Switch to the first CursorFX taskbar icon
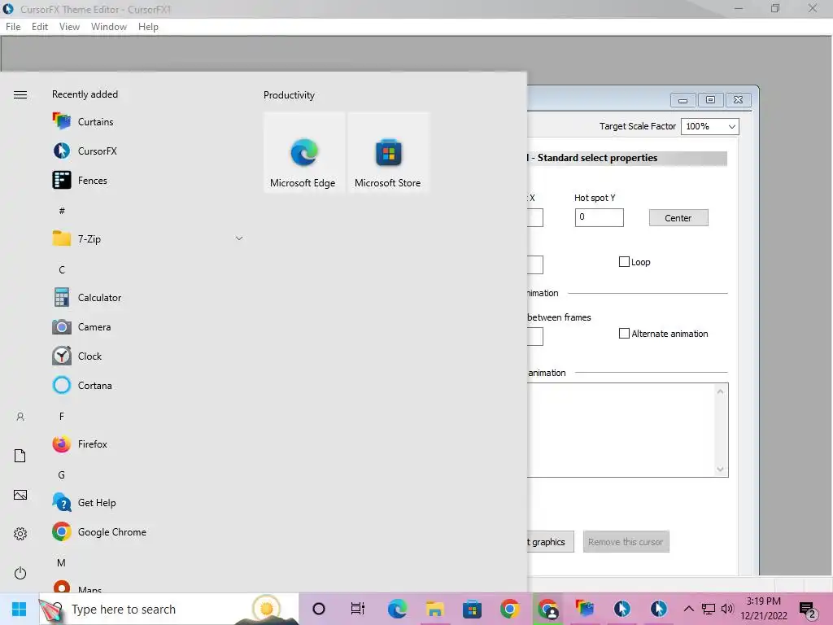Screen dimensions: 833x625 622,609
